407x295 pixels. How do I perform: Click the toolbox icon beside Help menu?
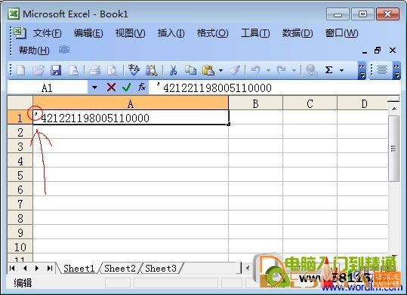point(64,50)
